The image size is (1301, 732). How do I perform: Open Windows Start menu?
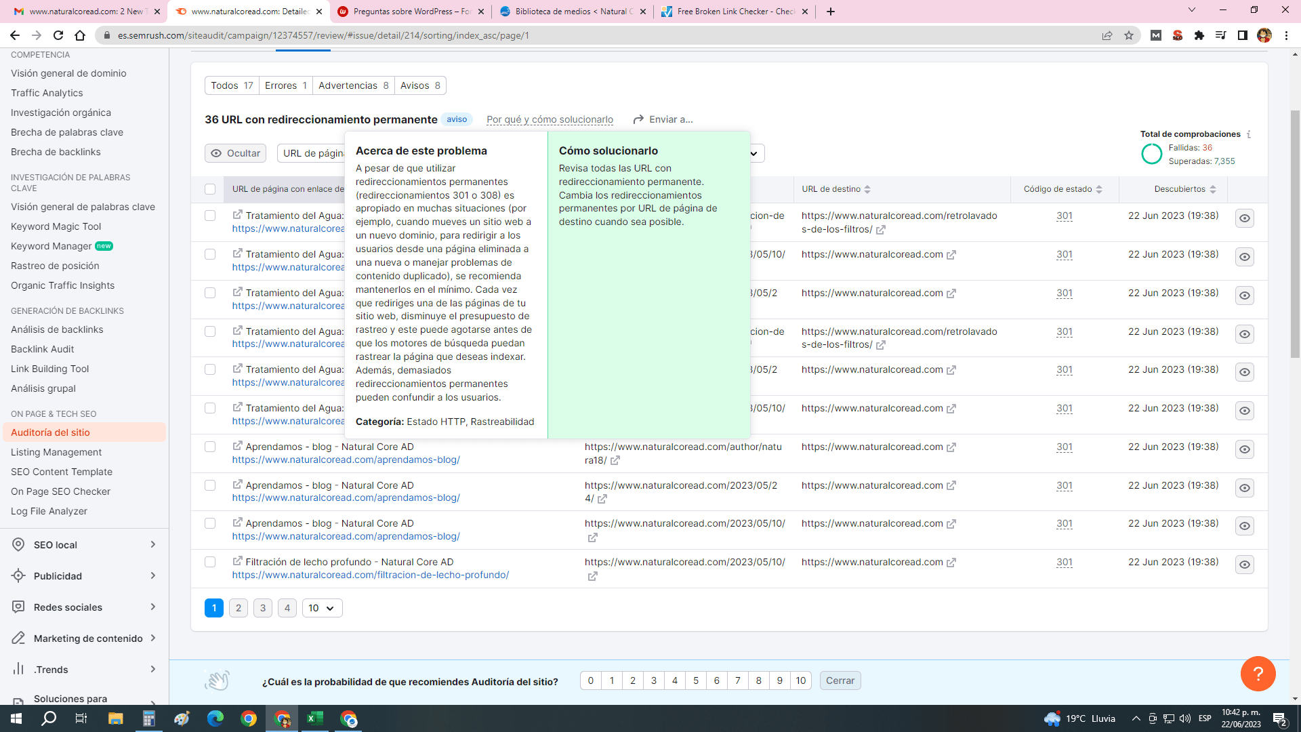click(x=16, y=718)
